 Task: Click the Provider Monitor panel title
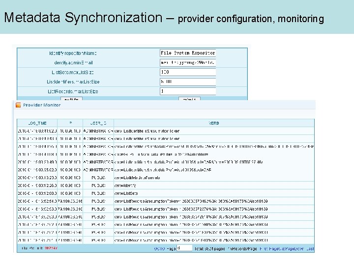click(x=42, y=105)
